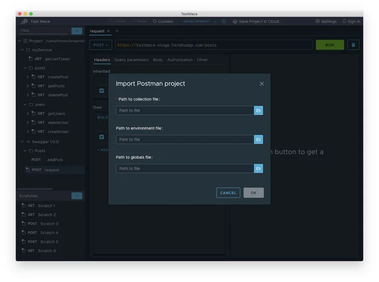
Task: Switch to Headers tab
Action: (x=102, y=60)
